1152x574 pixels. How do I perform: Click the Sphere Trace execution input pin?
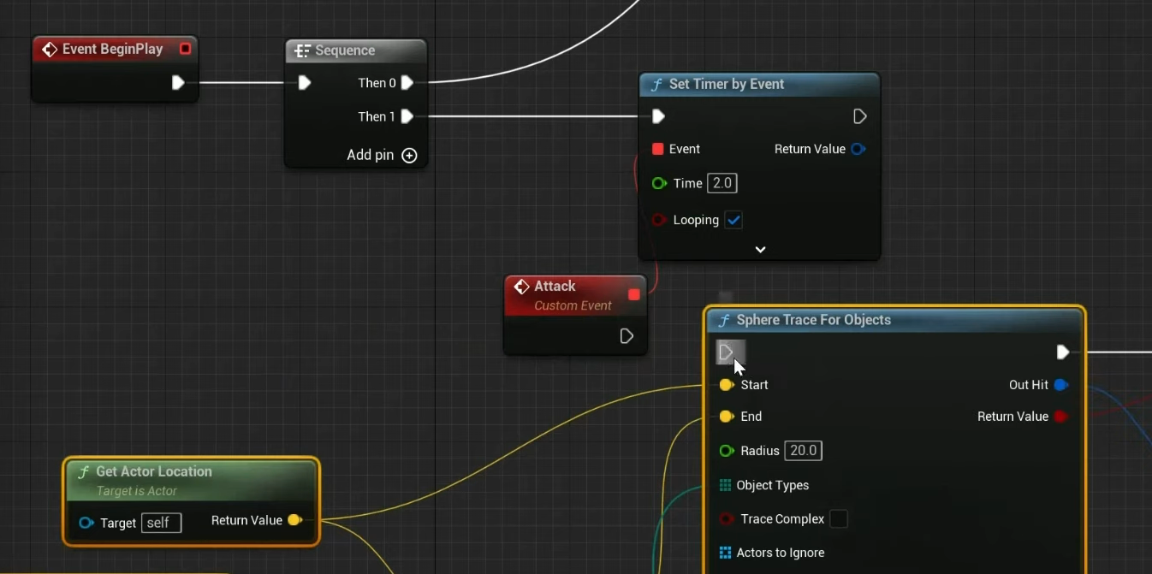click(x=727, y=352)
